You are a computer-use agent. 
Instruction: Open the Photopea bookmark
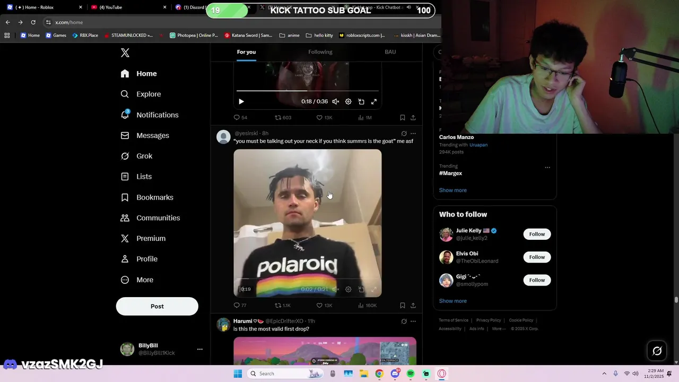[x=194, y=36]
